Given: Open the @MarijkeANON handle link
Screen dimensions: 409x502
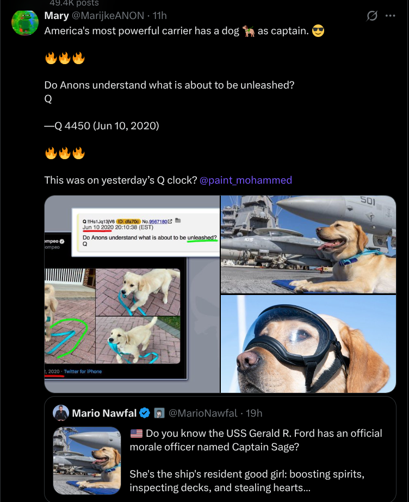Looking at the screenshot, I should coord(108,15).
